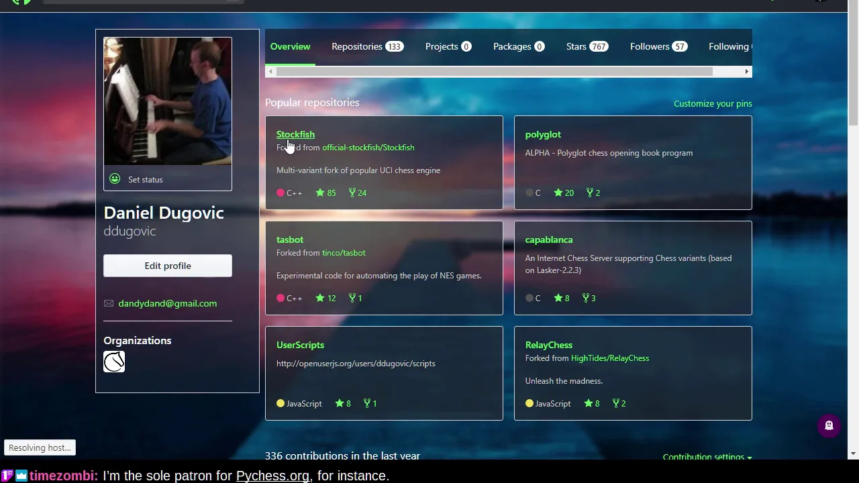Switch to the Stars tab
Screen dimensions: 859x483
(x=587, y=46)
